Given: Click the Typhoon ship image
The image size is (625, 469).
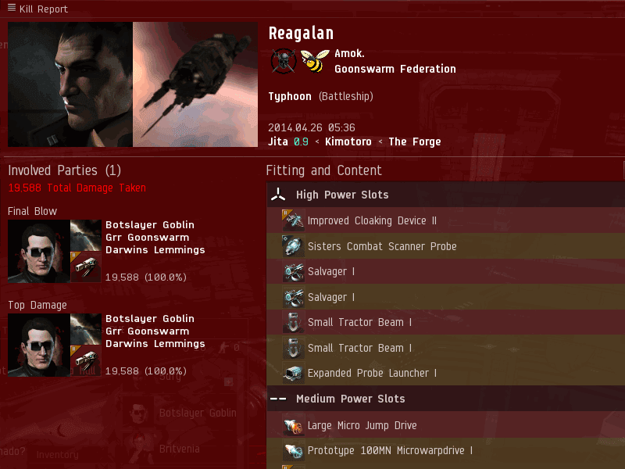Looking at the screenshot, I should [x=195, y=84].
